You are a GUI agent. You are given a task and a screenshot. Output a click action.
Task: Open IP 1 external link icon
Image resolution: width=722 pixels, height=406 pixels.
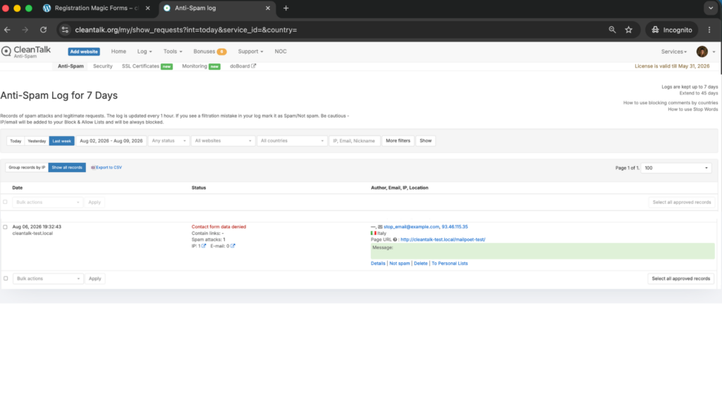(204, 246)
